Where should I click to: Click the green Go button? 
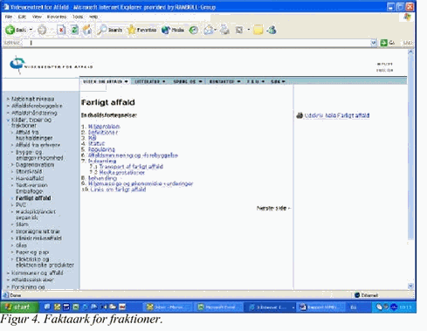click(x=388, y=43)
